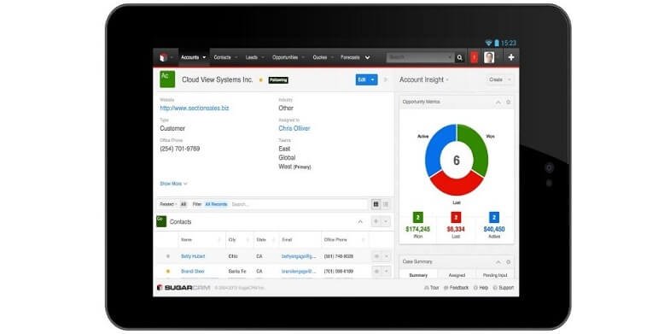
Task: Click the quick create plus icon
Action: point(511,57)
